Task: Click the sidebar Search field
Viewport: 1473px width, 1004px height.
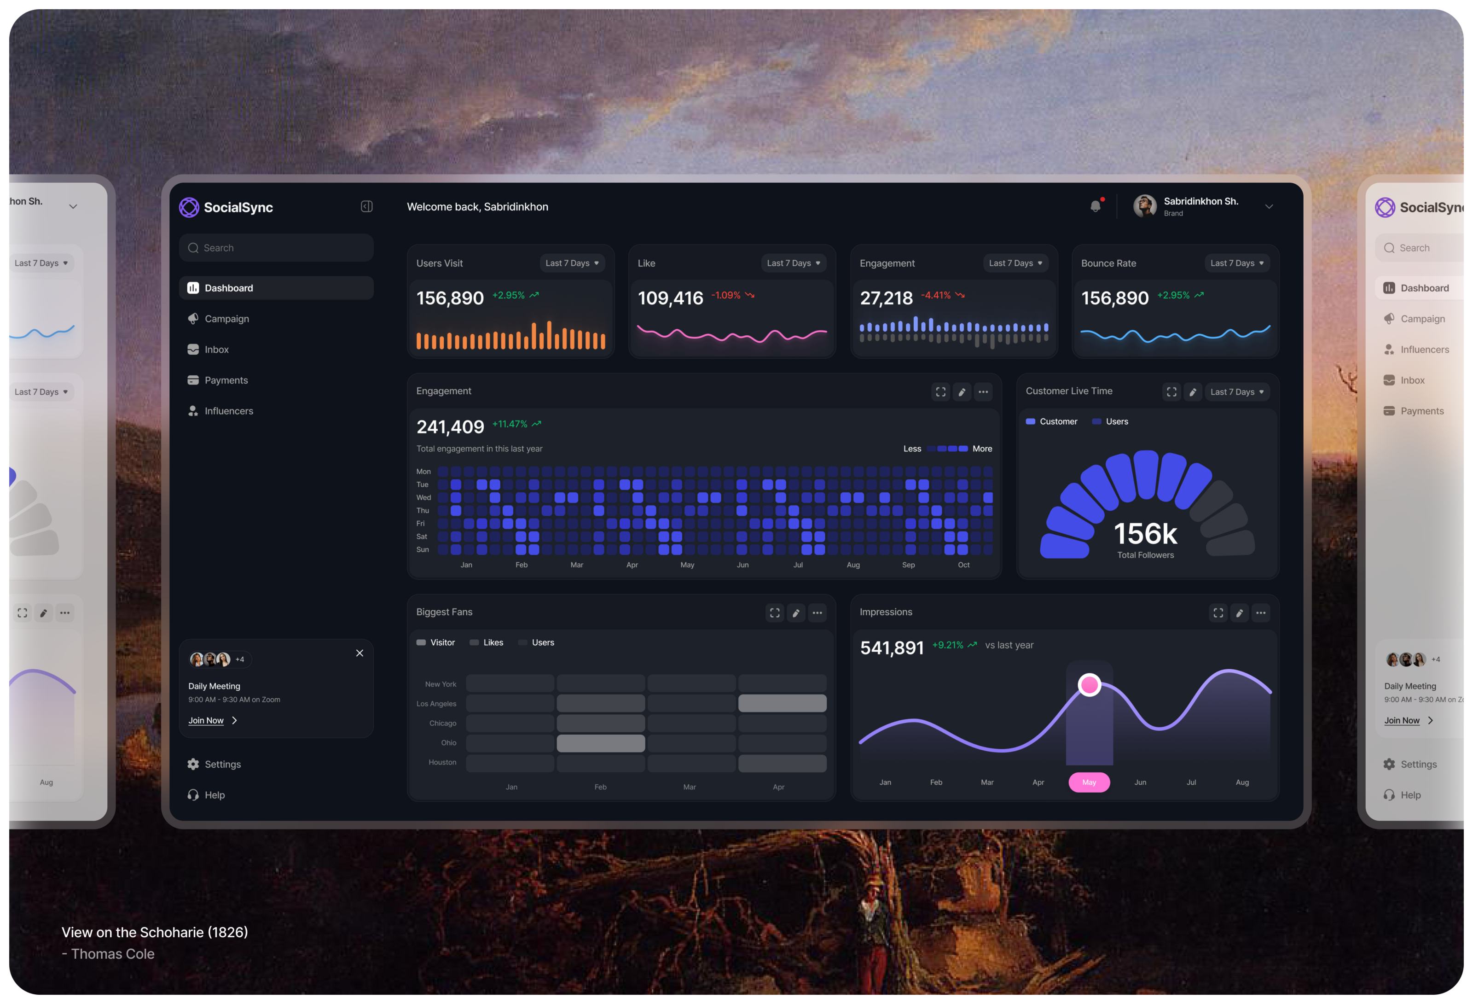Action: [x=276, y=248]
